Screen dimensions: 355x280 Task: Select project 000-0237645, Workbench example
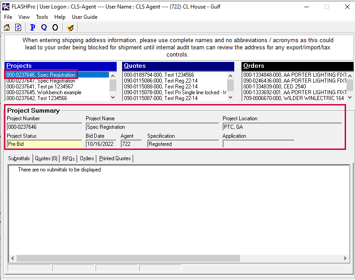[x=44, y=92]
